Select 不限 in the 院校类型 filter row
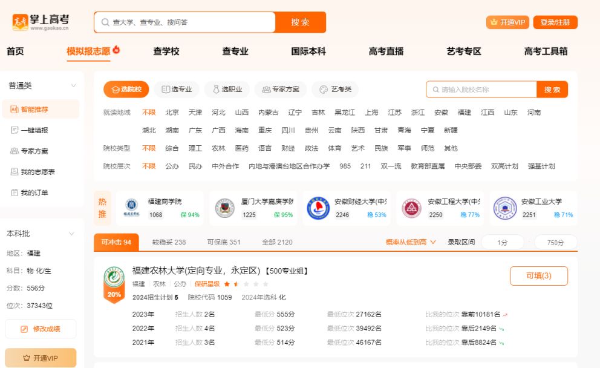Screen dimensions: 600x368 pyautogui.click(x=149, y=148)
